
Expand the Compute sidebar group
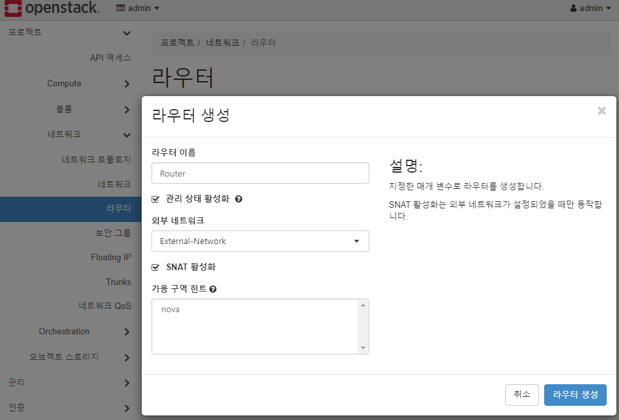(x=70, y=84)
